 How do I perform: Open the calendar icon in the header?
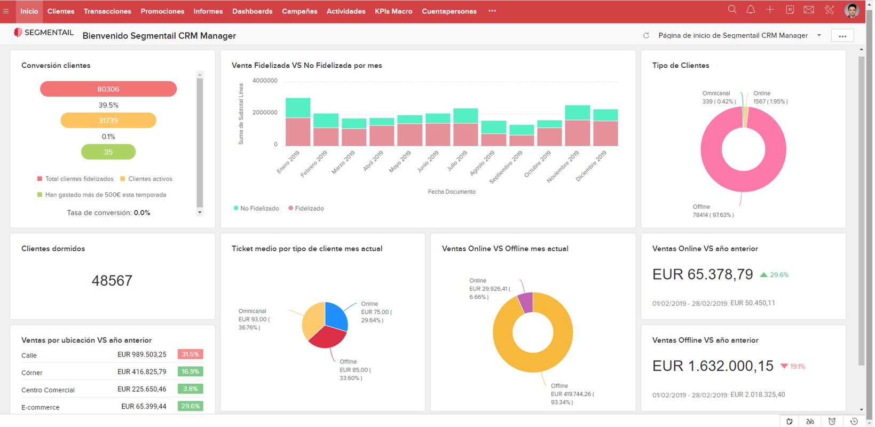790,10
